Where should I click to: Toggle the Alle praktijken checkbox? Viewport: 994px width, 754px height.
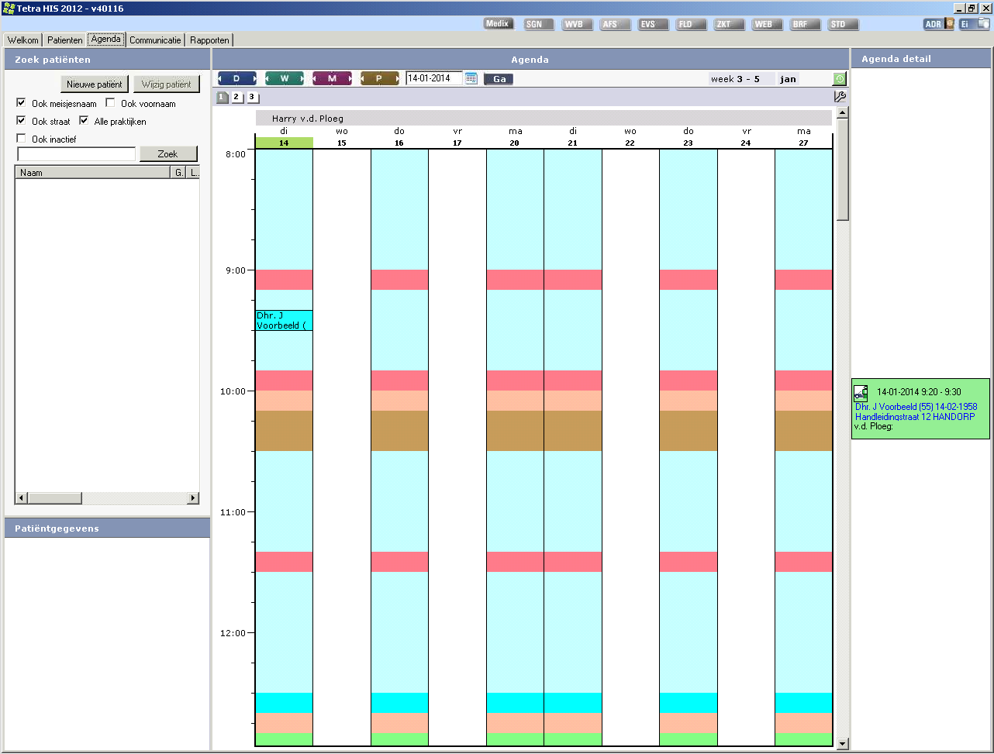click(x=84, y=120)
